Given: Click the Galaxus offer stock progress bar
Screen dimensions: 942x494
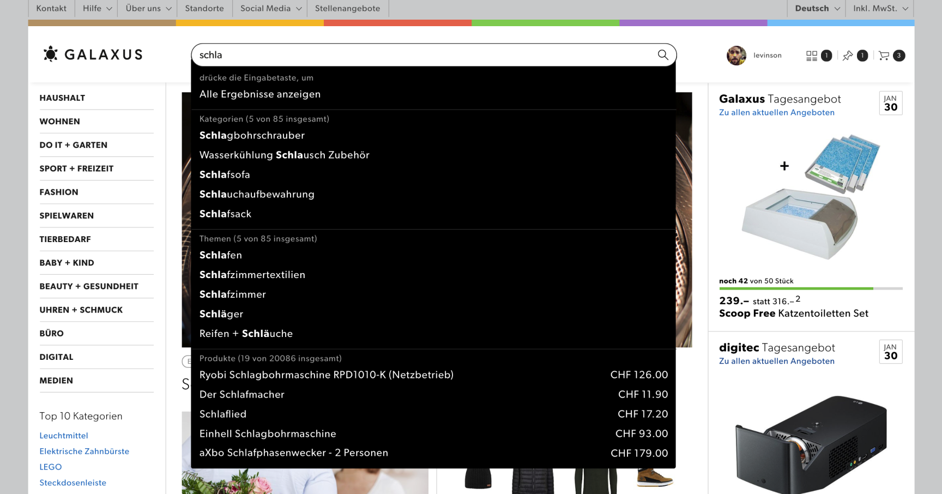Looking at the screenshot, I should pyautogui.click(x=811, y=288).
